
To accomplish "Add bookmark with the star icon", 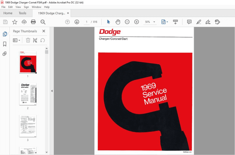I will [15, 22].
